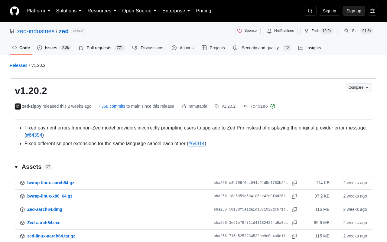Switch to the Actions tab
387x242 pixels.
point(183,48)
